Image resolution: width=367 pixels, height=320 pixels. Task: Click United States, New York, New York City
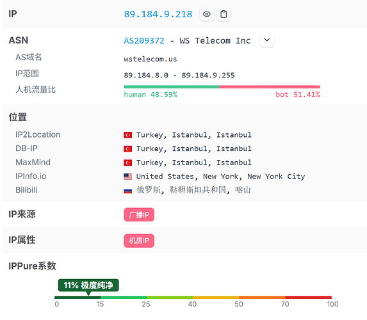tap(221, 177)
